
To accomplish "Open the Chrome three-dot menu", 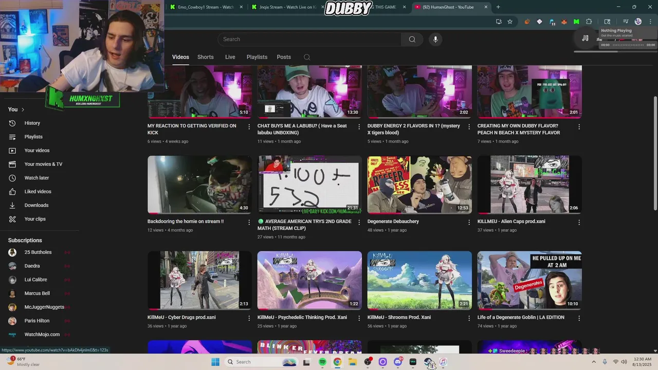I will point(649,22).
